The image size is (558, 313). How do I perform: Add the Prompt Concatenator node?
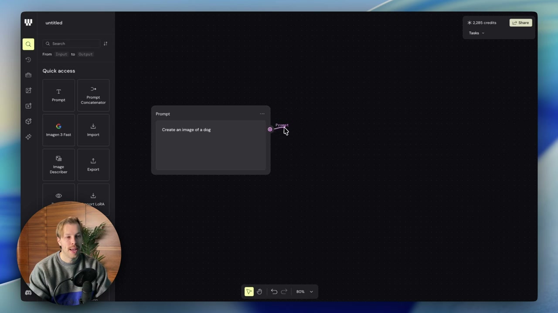tap(93, 96)
